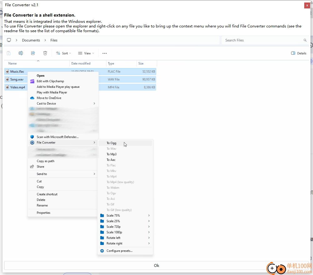Click the OneDrive cloud icon
Viewport: 313px width, 275px height.
pyautogui.click(x=32, y=98)
